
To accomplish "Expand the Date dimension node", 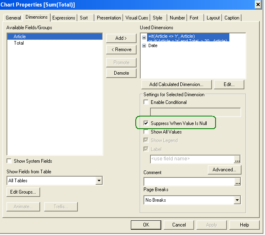I will (x=144, y=45).
